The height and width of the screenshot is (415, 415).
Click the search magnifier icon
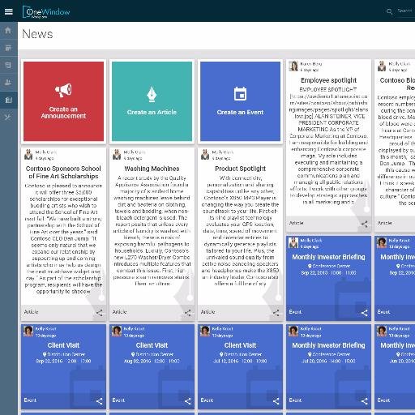[389, 11]
